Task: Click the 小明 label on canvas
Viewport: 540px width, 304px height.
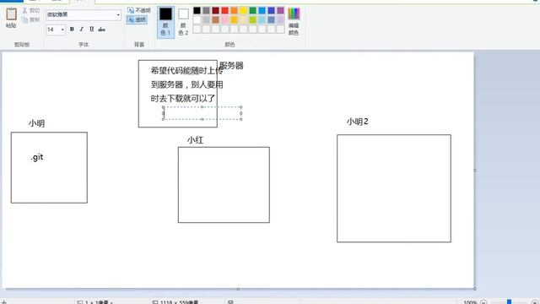Action: 36,123
